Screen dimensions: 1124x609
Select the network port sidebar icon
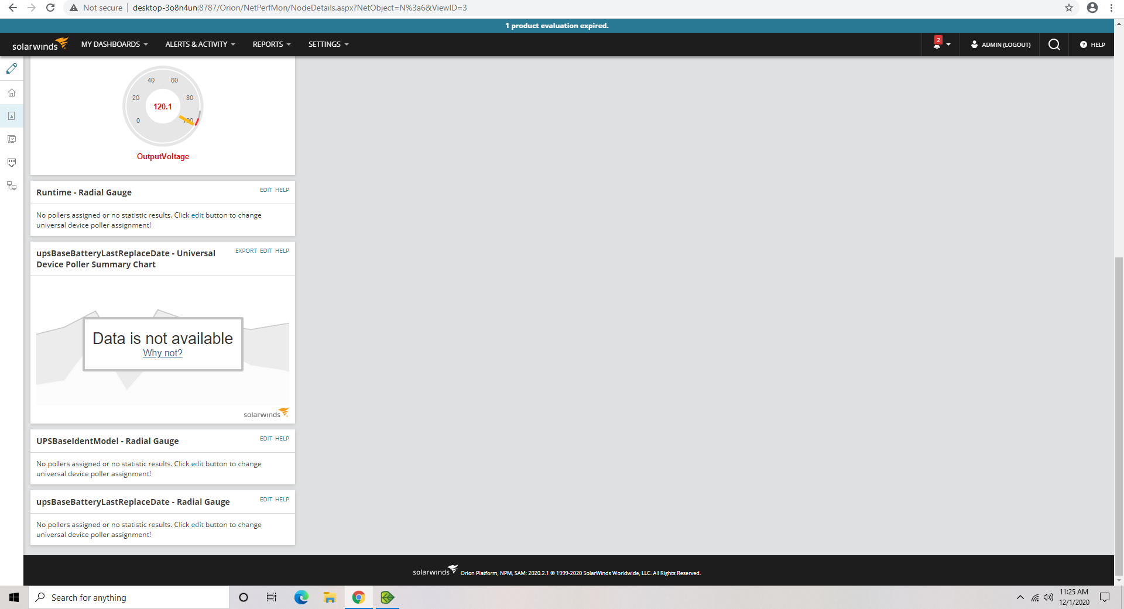pyautogui.click(x=12, y=163)
